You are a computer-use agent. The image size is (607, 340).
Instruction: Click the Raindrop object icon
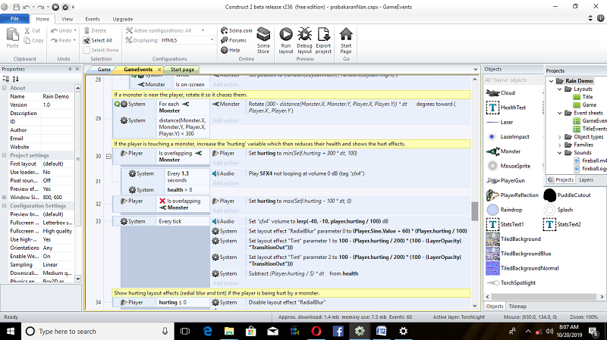[492, 209]
